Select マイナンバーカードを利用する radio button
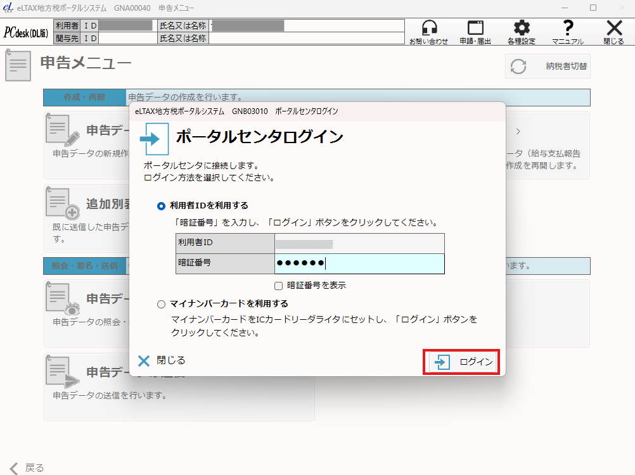The image size is (635, 475). coord(161,304)
